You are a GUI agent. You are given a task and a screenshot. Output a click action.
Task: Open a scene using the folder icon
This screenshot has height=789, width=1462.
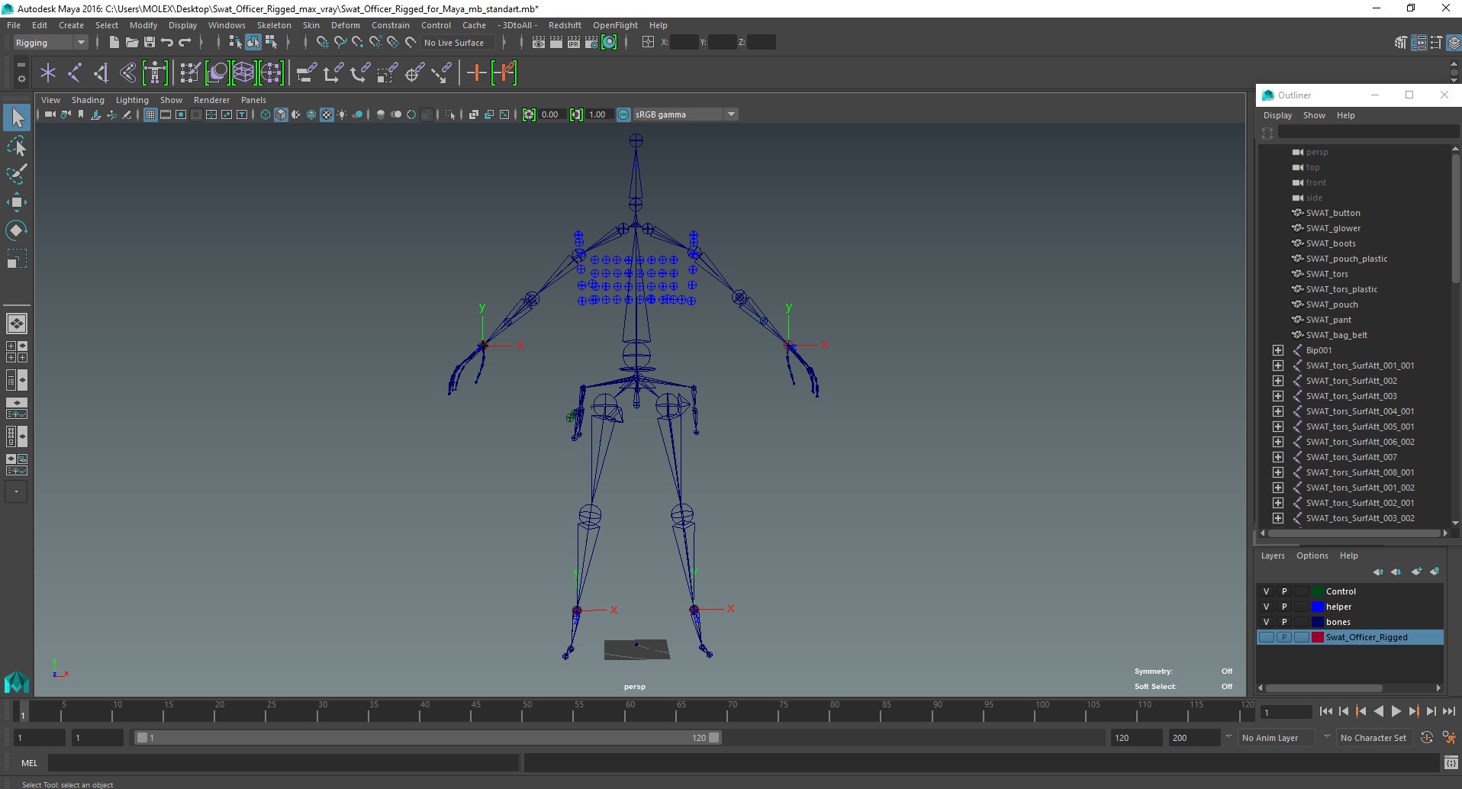[x=132, y=43]
